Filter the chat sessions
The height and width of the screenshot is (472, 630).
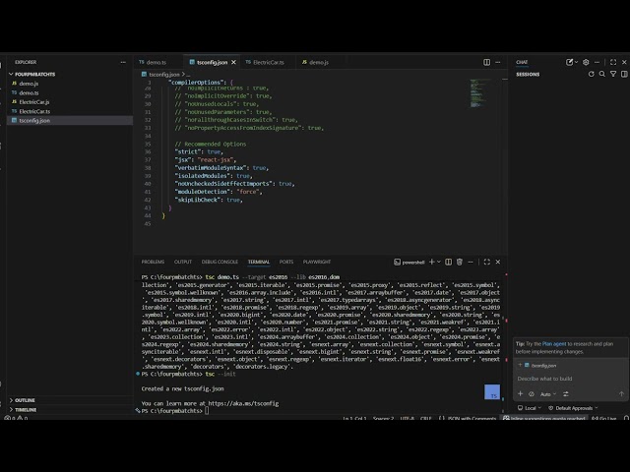tap(613, 74)
